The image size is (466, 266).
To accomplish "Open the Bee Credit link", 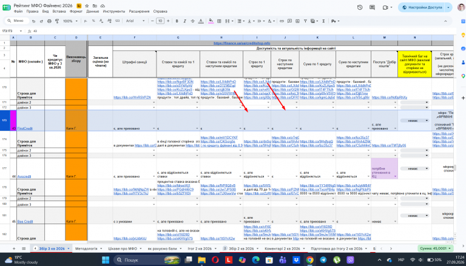I will click(x=25, y=222).
